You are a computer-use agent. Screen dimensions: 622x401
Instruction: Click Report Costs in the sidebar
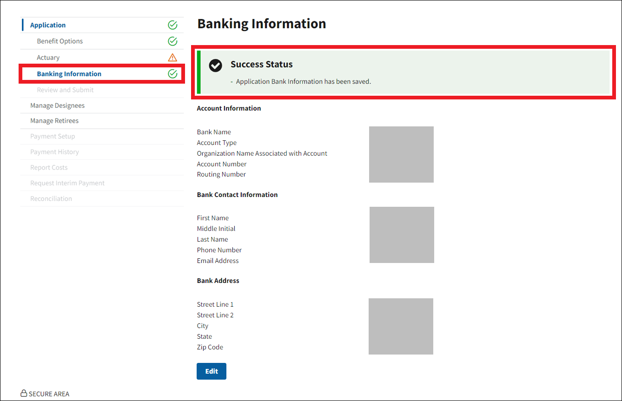(49, 168)
